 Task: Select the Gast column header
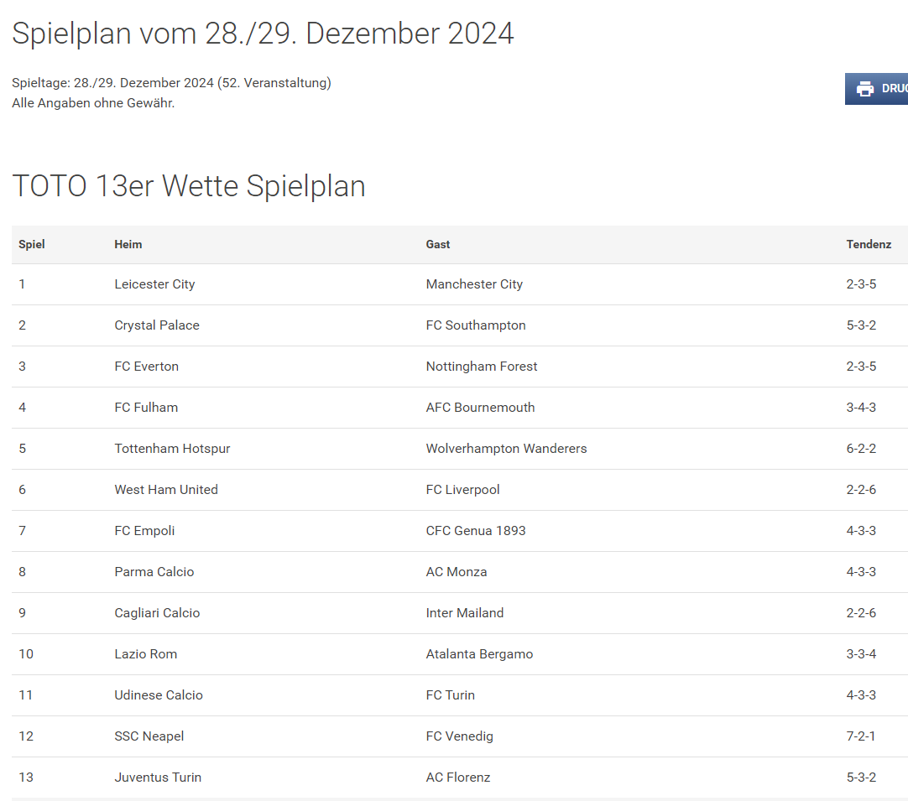[x=438, y=244]
